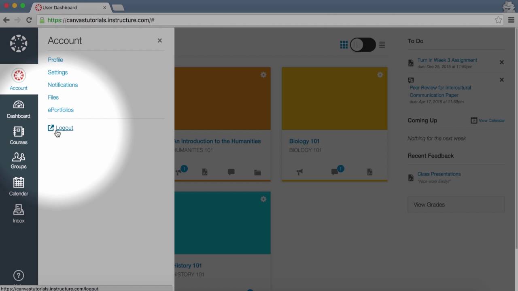Open the Biology 101 course title
The width and height of the screenshot is (518, 291).
(x=304, y=141)
